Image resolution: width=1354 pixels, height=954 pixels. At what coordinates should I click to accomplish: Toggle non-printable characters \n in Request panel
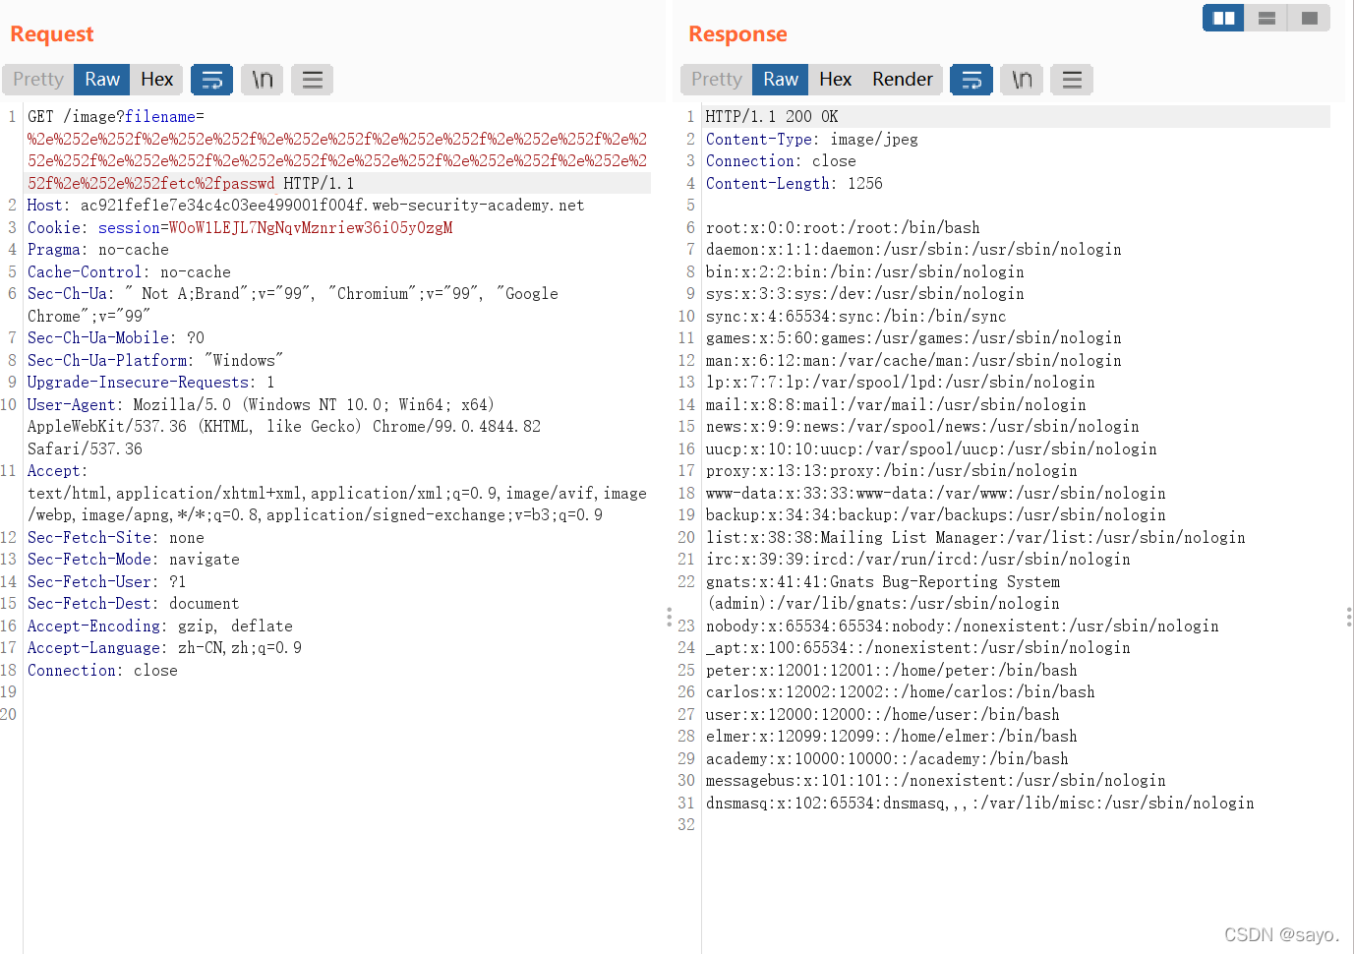[x=262, y=80]
